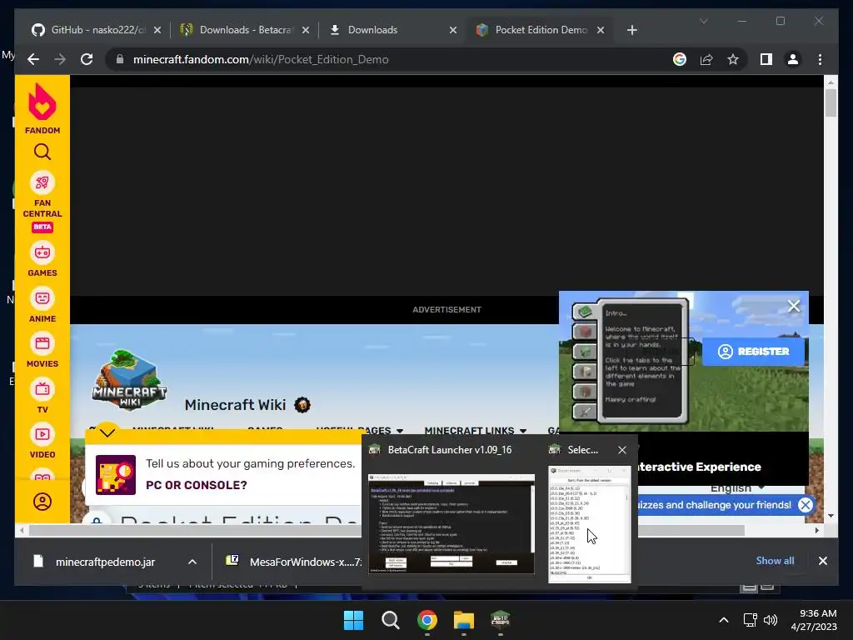Click Chrome icon in taskbar
Image resolution: width=853 pixels, height=640 pixels.
[x=427, y=620]
